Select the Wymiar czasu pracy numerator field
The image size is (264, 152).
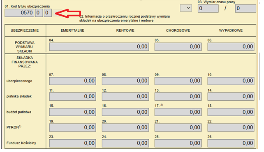[208, 8]
